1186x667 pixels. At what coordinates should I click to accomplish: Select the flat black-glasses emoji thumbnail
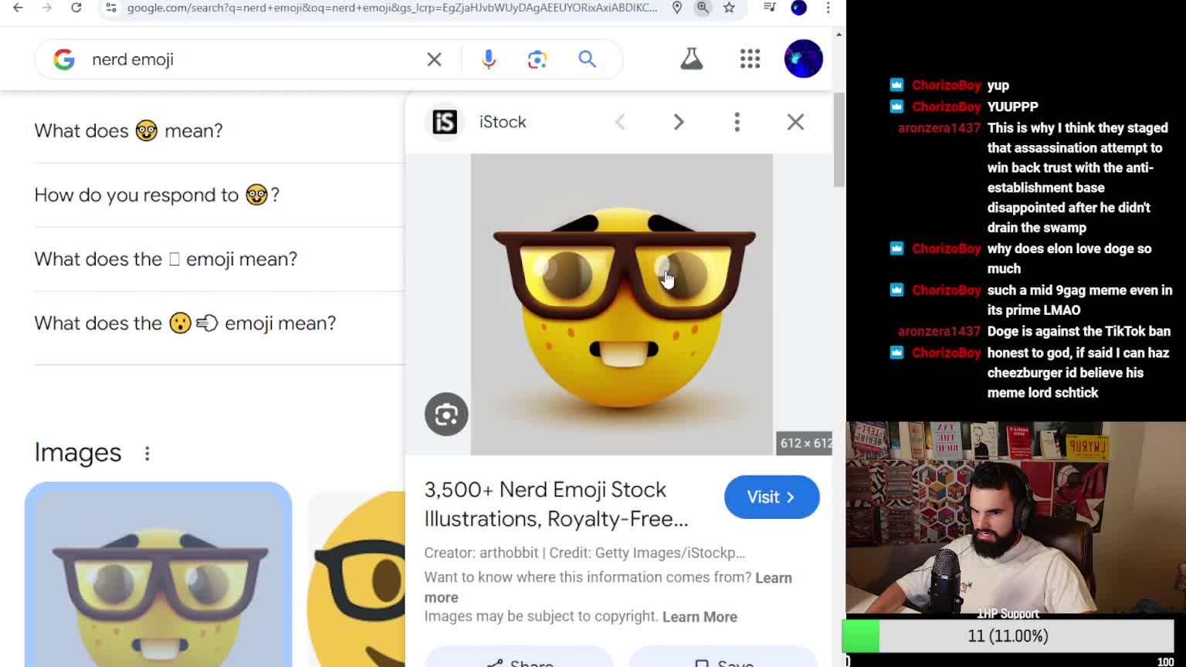pyautogui.click(x=356, y=579)
